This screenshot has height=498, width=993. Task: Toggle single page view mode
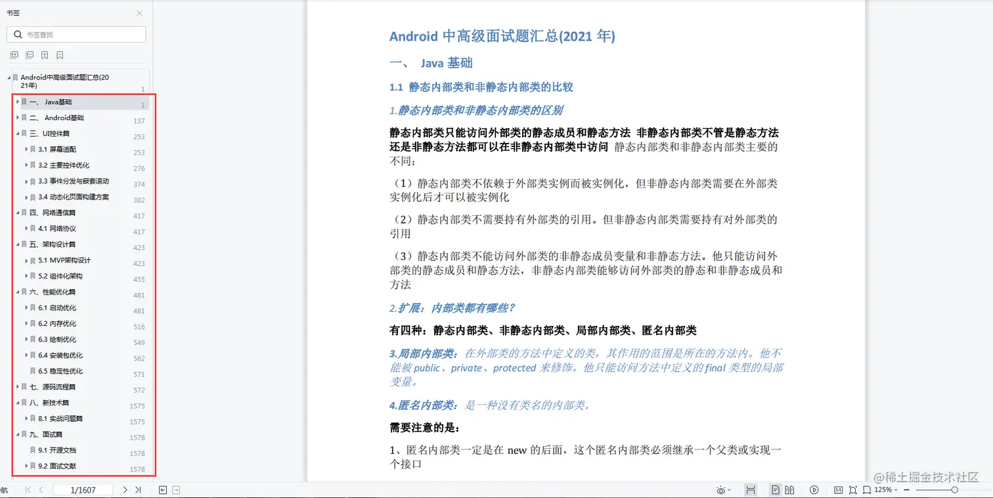[x=776, y=489]
